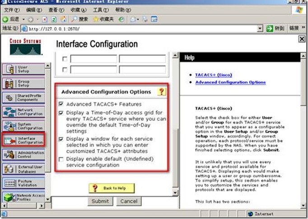Viewport: 308px width, 219px height.
Task: Click the IE Forward arrow button
Action: coord(30,19)
